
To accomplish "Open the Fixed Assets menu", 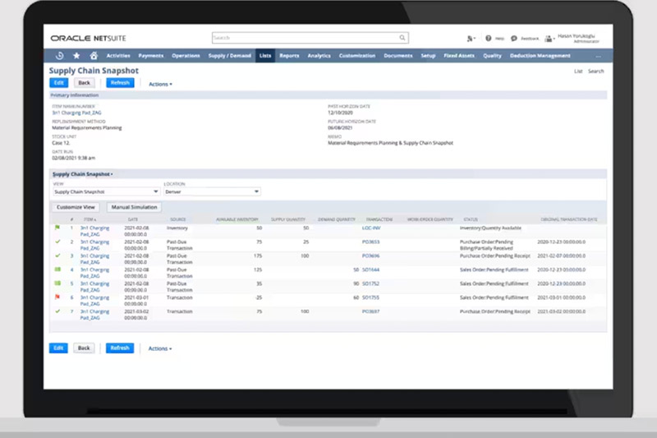I will 458,56.
